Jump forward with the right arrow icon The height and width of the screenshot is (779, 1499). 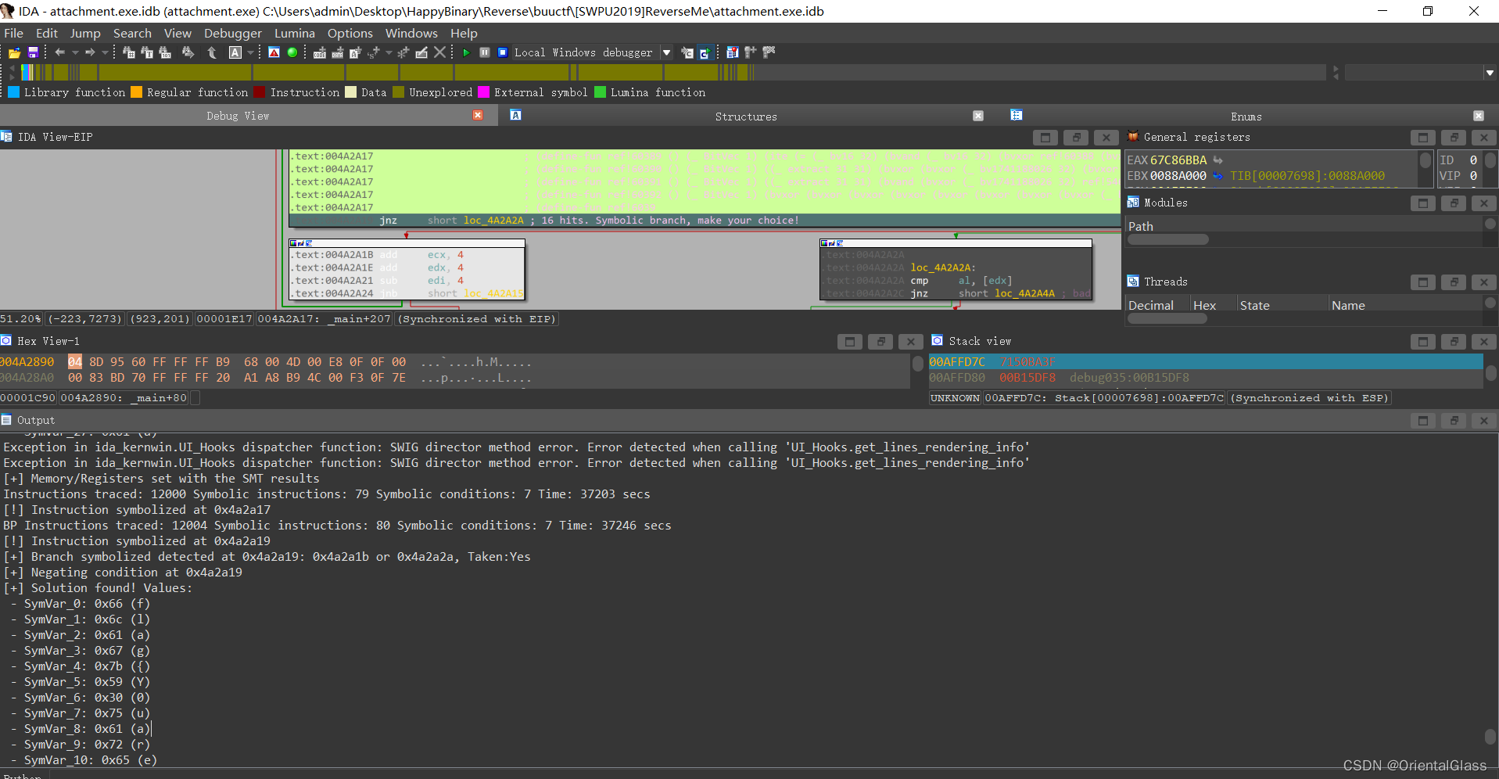[90, 52]
